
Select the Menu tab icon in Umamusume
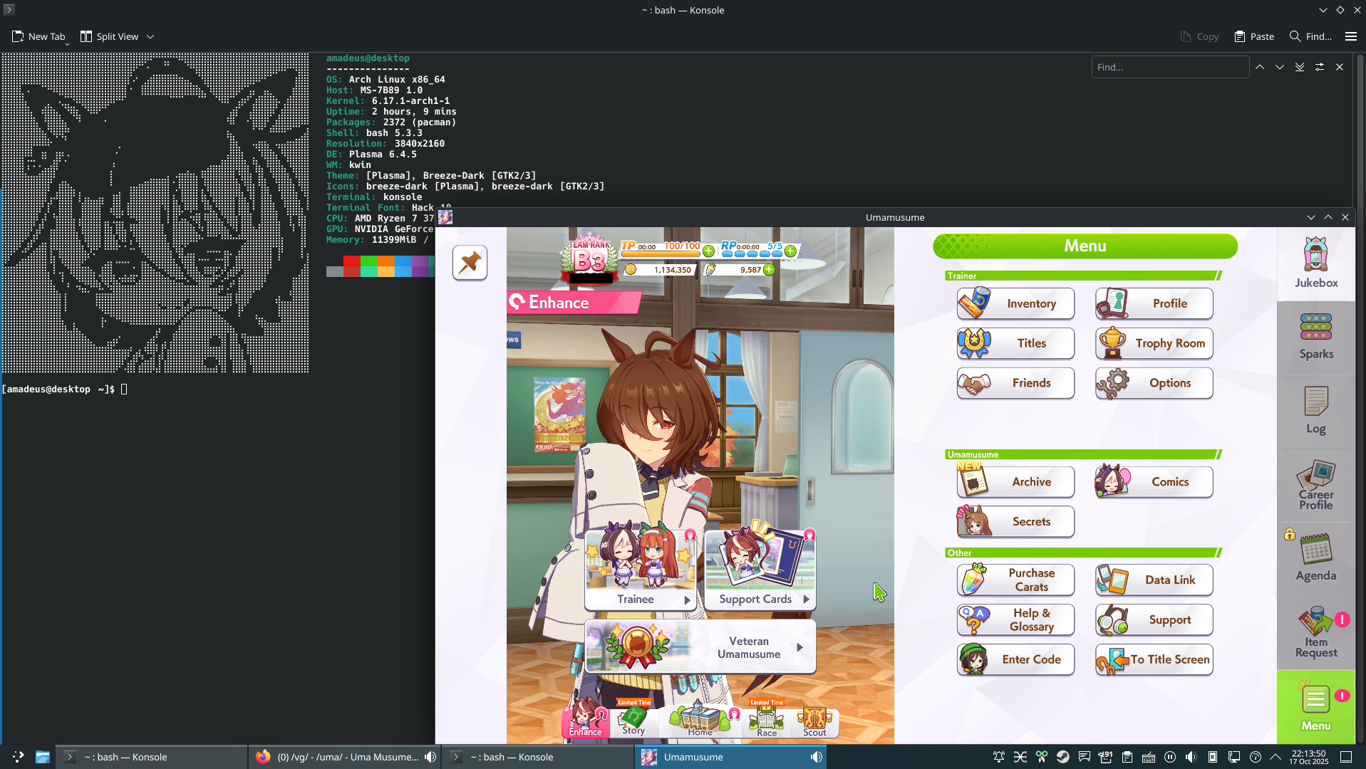[x=1316, y=707]
